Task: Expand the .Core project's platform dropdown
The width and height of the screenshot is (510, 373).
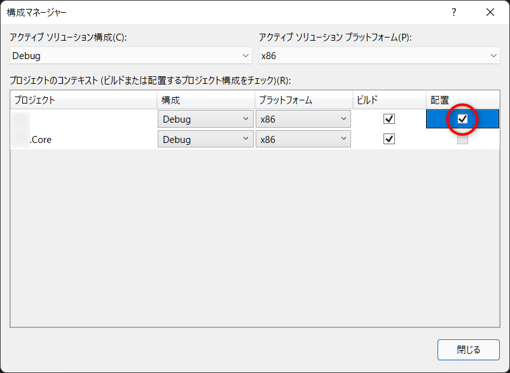Action: pos(303,139)
